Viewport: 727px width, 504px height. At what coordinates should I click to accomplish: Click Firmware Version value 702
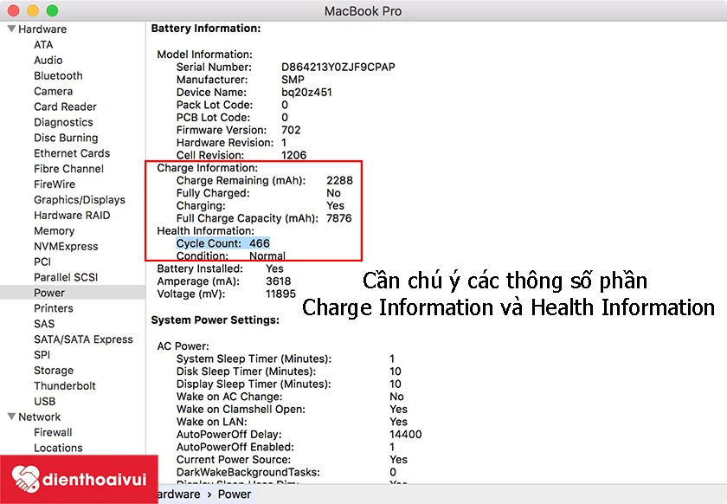tap(291, 130)
